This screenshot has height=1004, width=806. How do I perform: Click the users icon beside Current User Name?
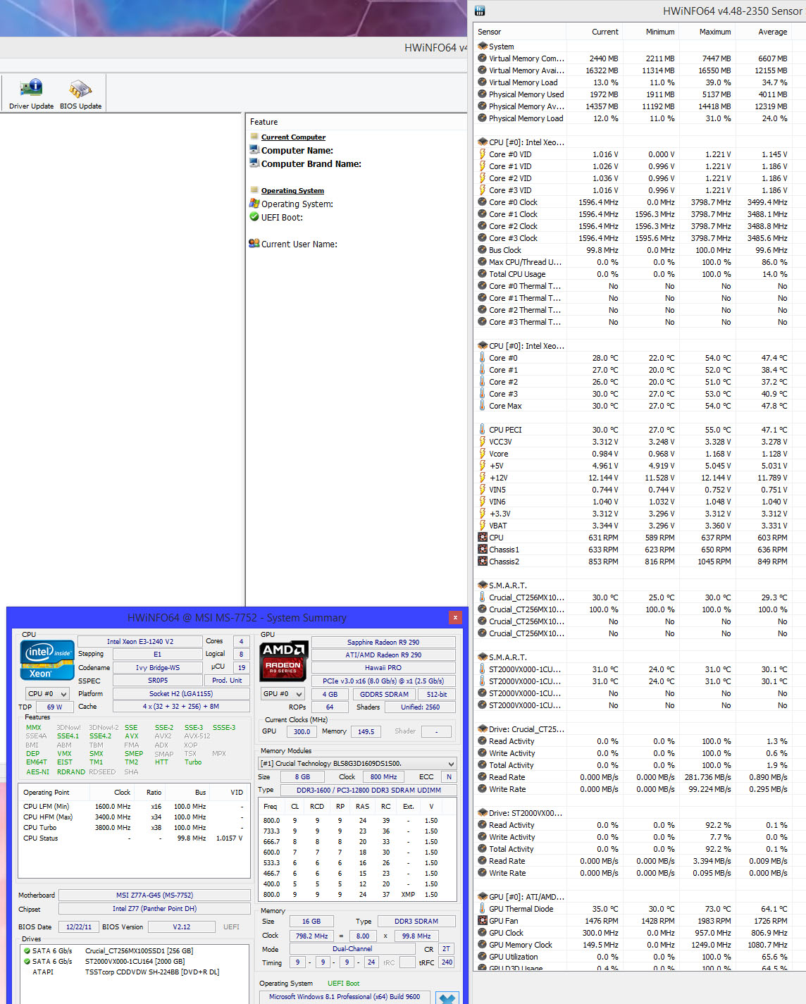click(x=254, y=244)
